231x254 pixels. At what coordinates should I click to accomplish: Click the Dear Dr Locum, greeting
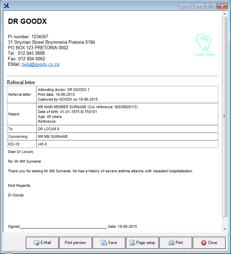pos(21,152)
